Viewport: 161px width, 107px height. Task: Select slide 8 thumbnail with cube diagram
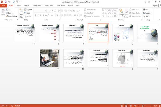(123, 58)
